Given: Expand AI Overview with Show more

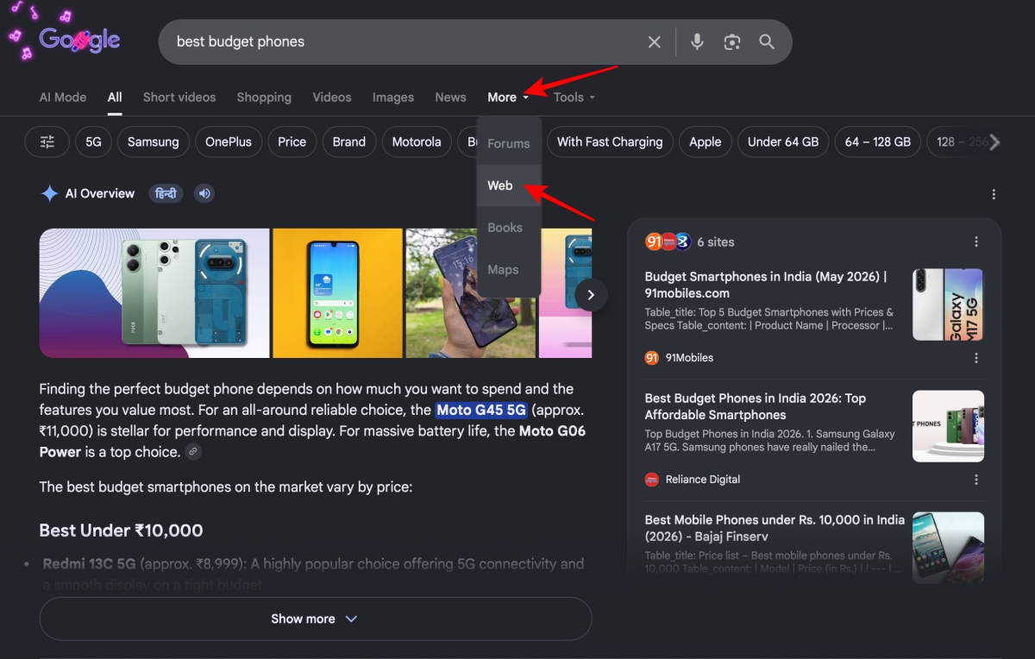Looking at the screenshot, I should pos(316,618).
